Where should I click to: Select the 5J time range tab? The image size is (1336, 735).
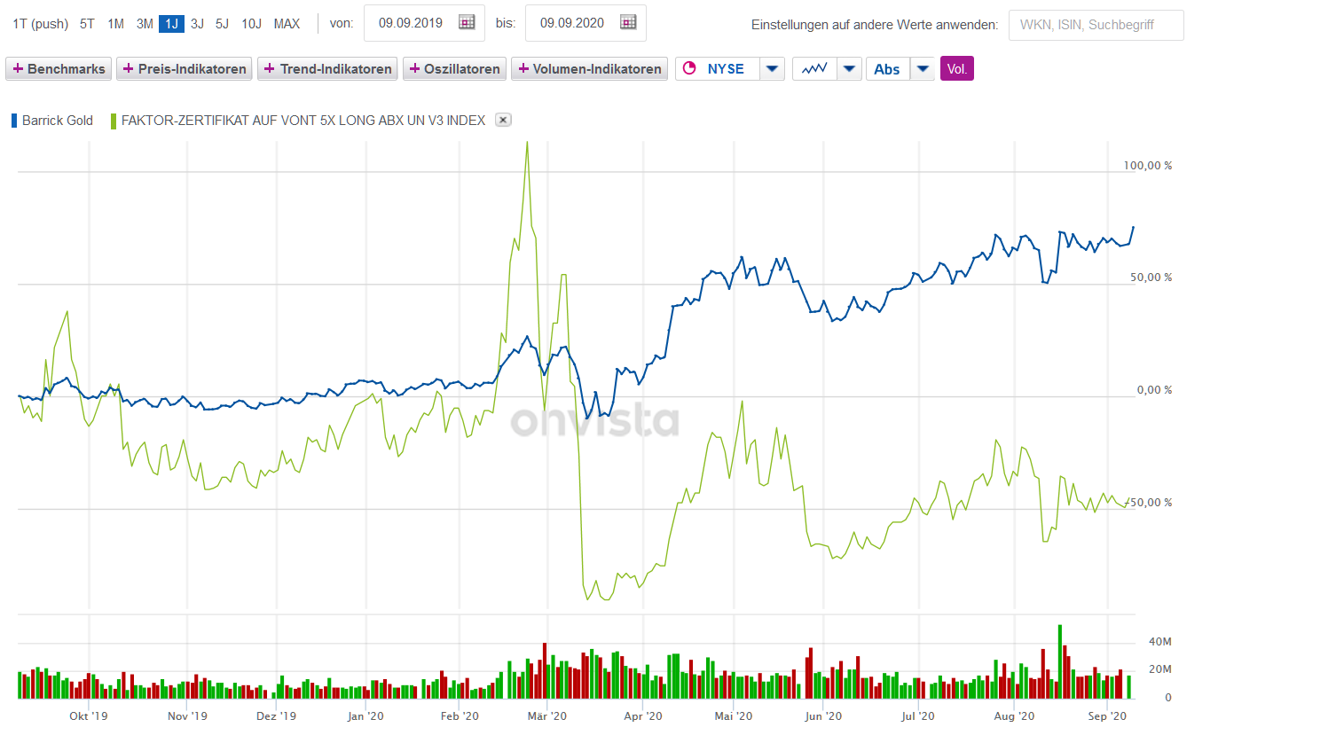tap(222, 23)
